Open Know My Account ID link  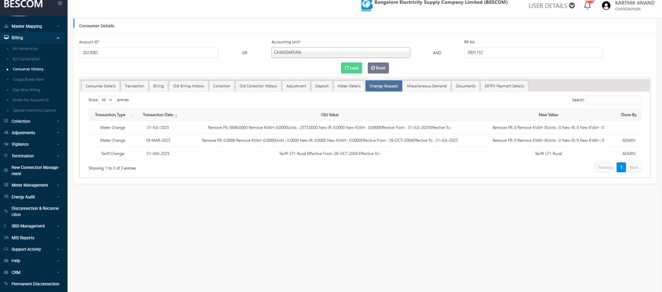pyautogui.click(x=31, y=100)
